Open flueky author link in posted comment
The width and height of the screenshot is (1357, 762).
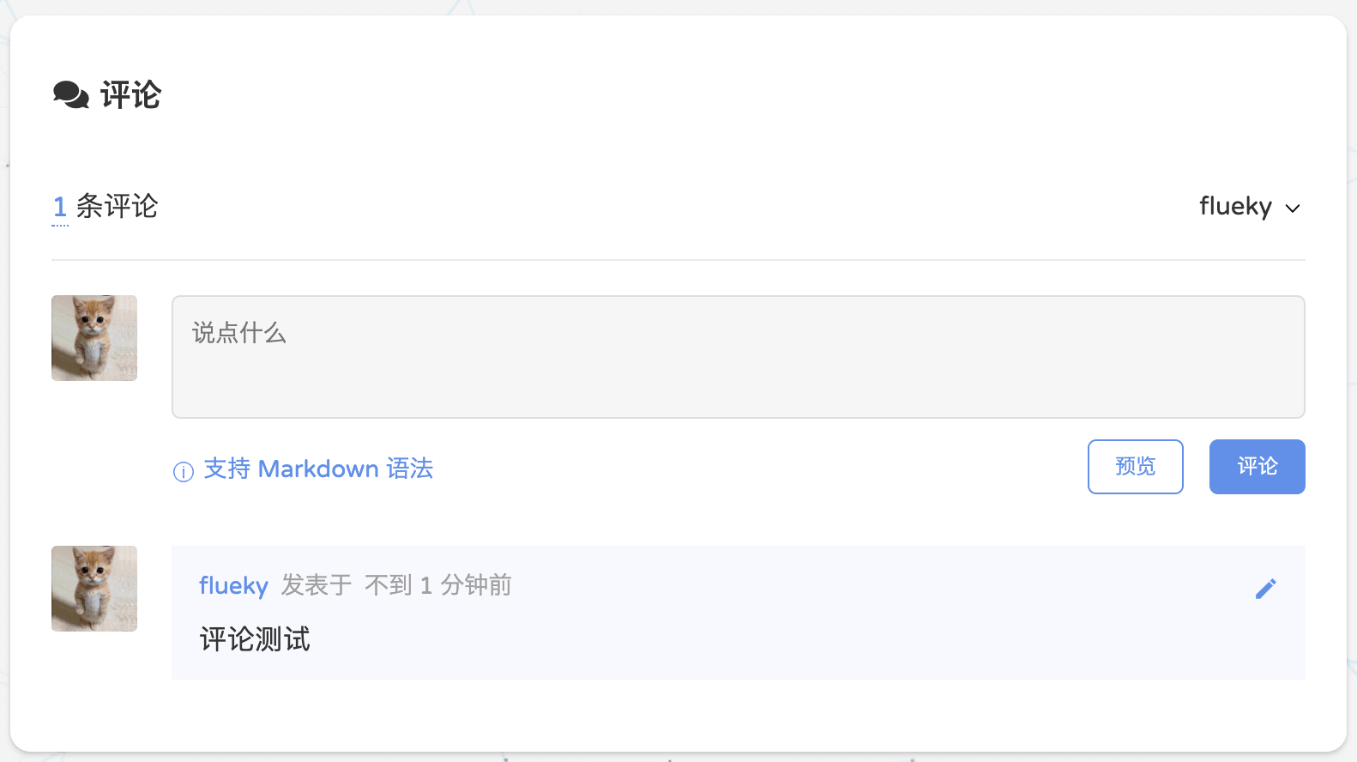pyautogui.click(x=233, y=585)
